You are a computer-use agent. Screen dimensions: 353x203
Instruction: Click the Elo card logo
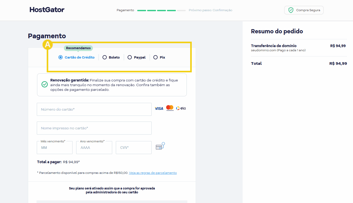pyautogui.click(x=181, y=108)
